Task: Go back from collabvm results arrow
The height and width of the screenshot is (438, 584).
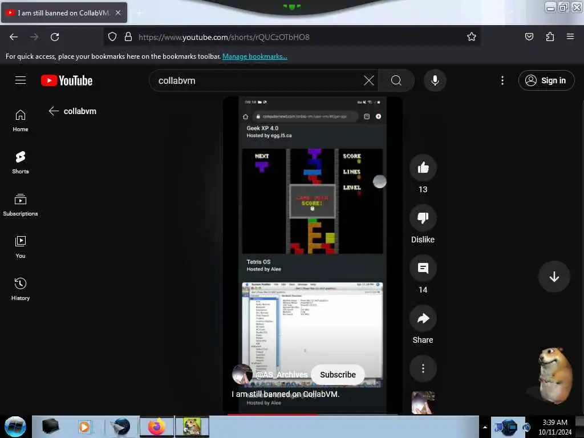Action: (54, 111)
